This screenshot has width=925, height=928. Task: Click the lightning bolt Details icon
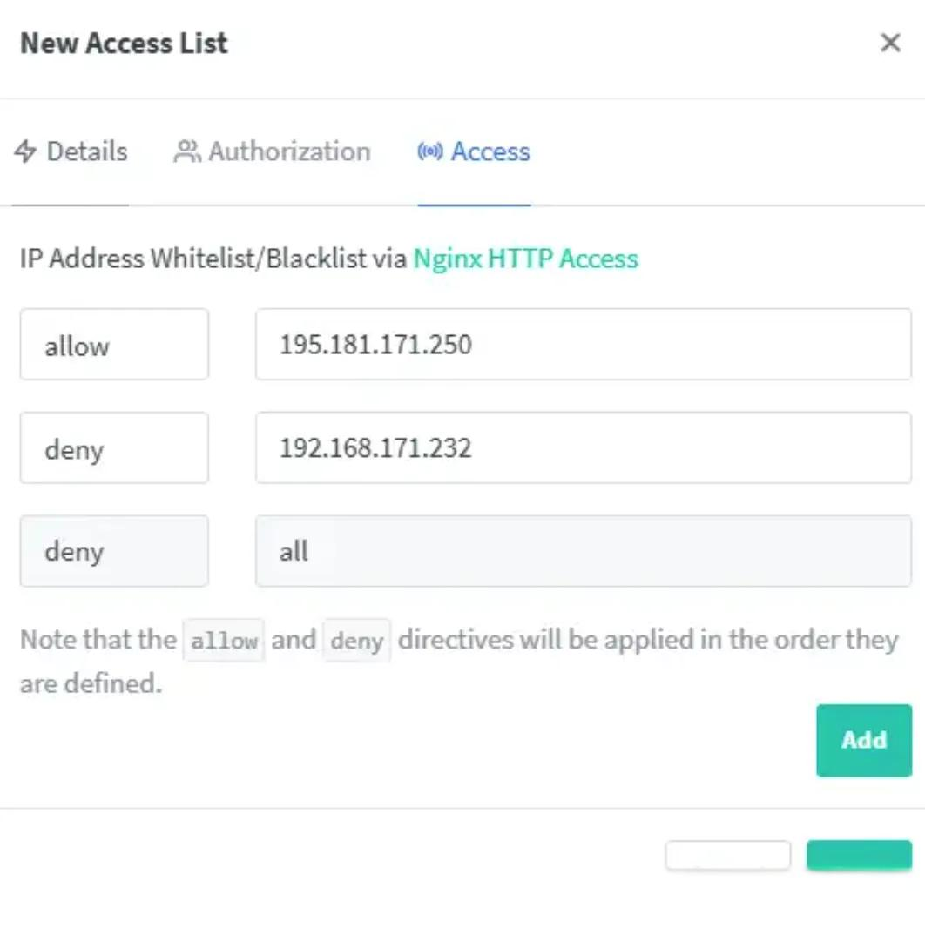pos(26,151)
